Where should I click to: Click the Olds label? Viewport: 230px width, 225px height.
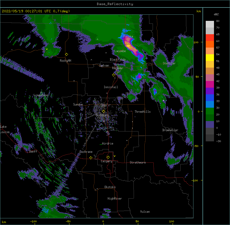104,105
